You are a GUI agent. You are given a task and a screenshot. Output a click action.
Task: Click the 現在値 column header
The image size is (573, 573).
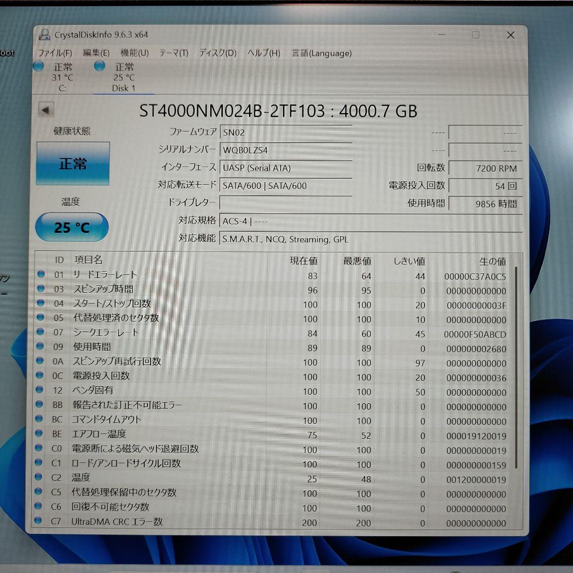(303, 261)
